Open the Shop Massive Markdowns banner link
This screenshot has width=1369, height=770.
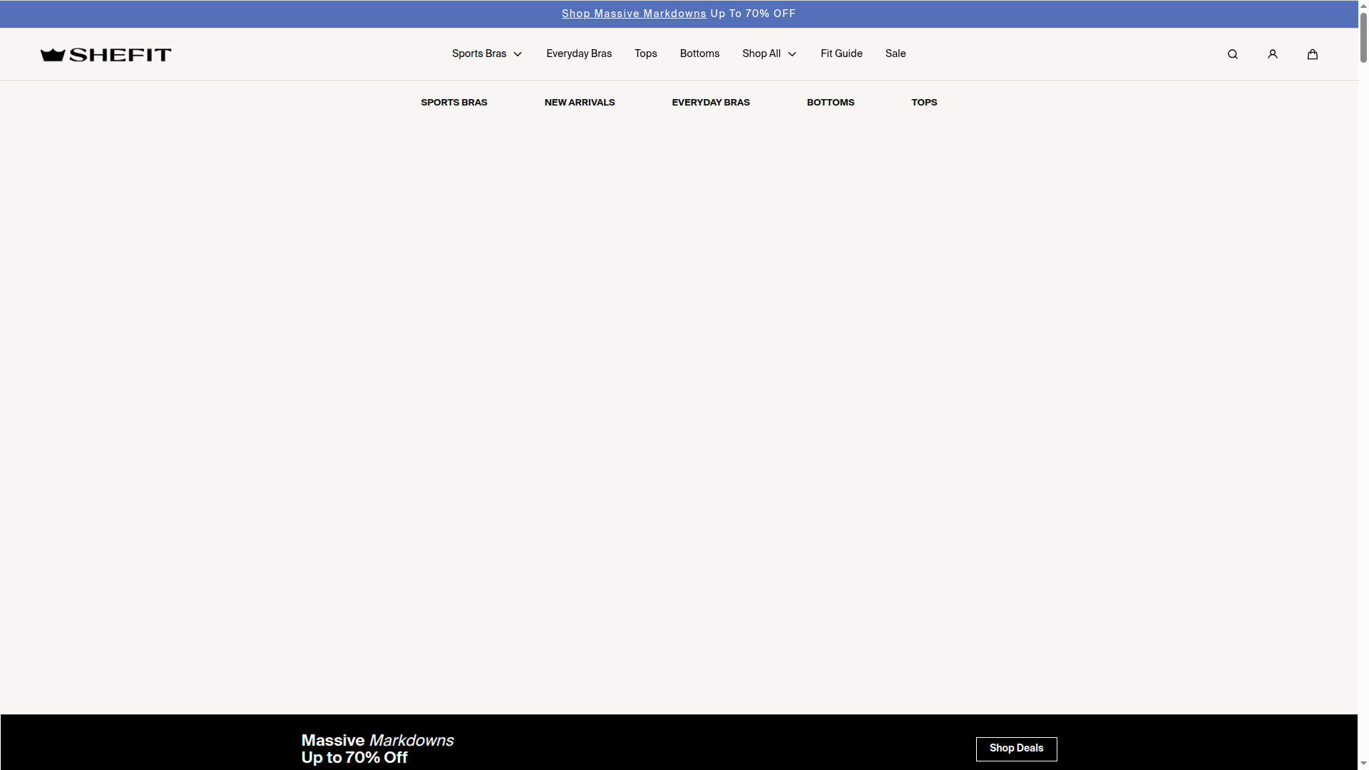(633, 14)
